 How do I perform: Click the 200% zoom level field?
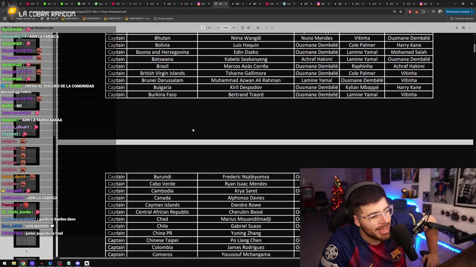pos(225,28)
